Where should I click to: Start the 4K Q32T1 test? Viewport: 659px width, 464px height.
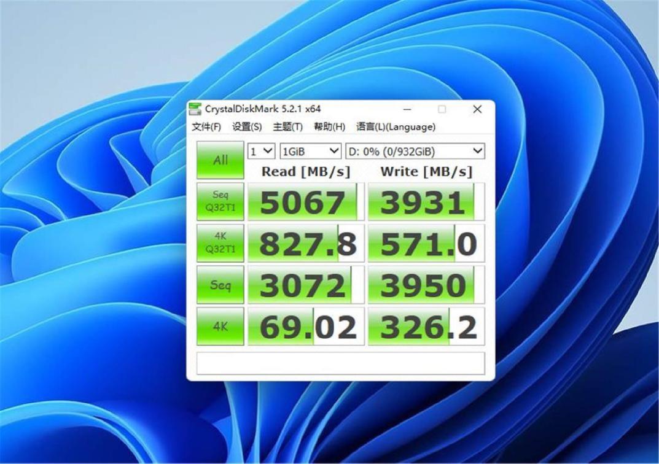pos(220,243)
